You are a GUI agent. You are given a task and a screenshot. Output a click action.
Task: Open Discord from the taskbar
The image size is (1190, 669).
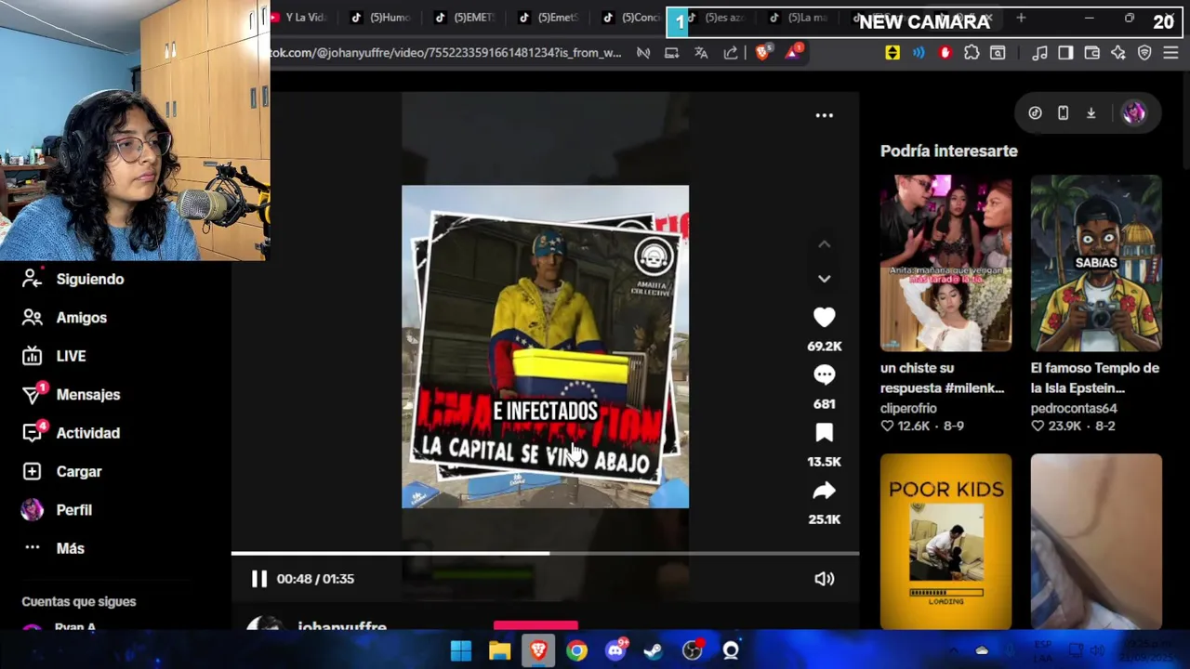615,651
